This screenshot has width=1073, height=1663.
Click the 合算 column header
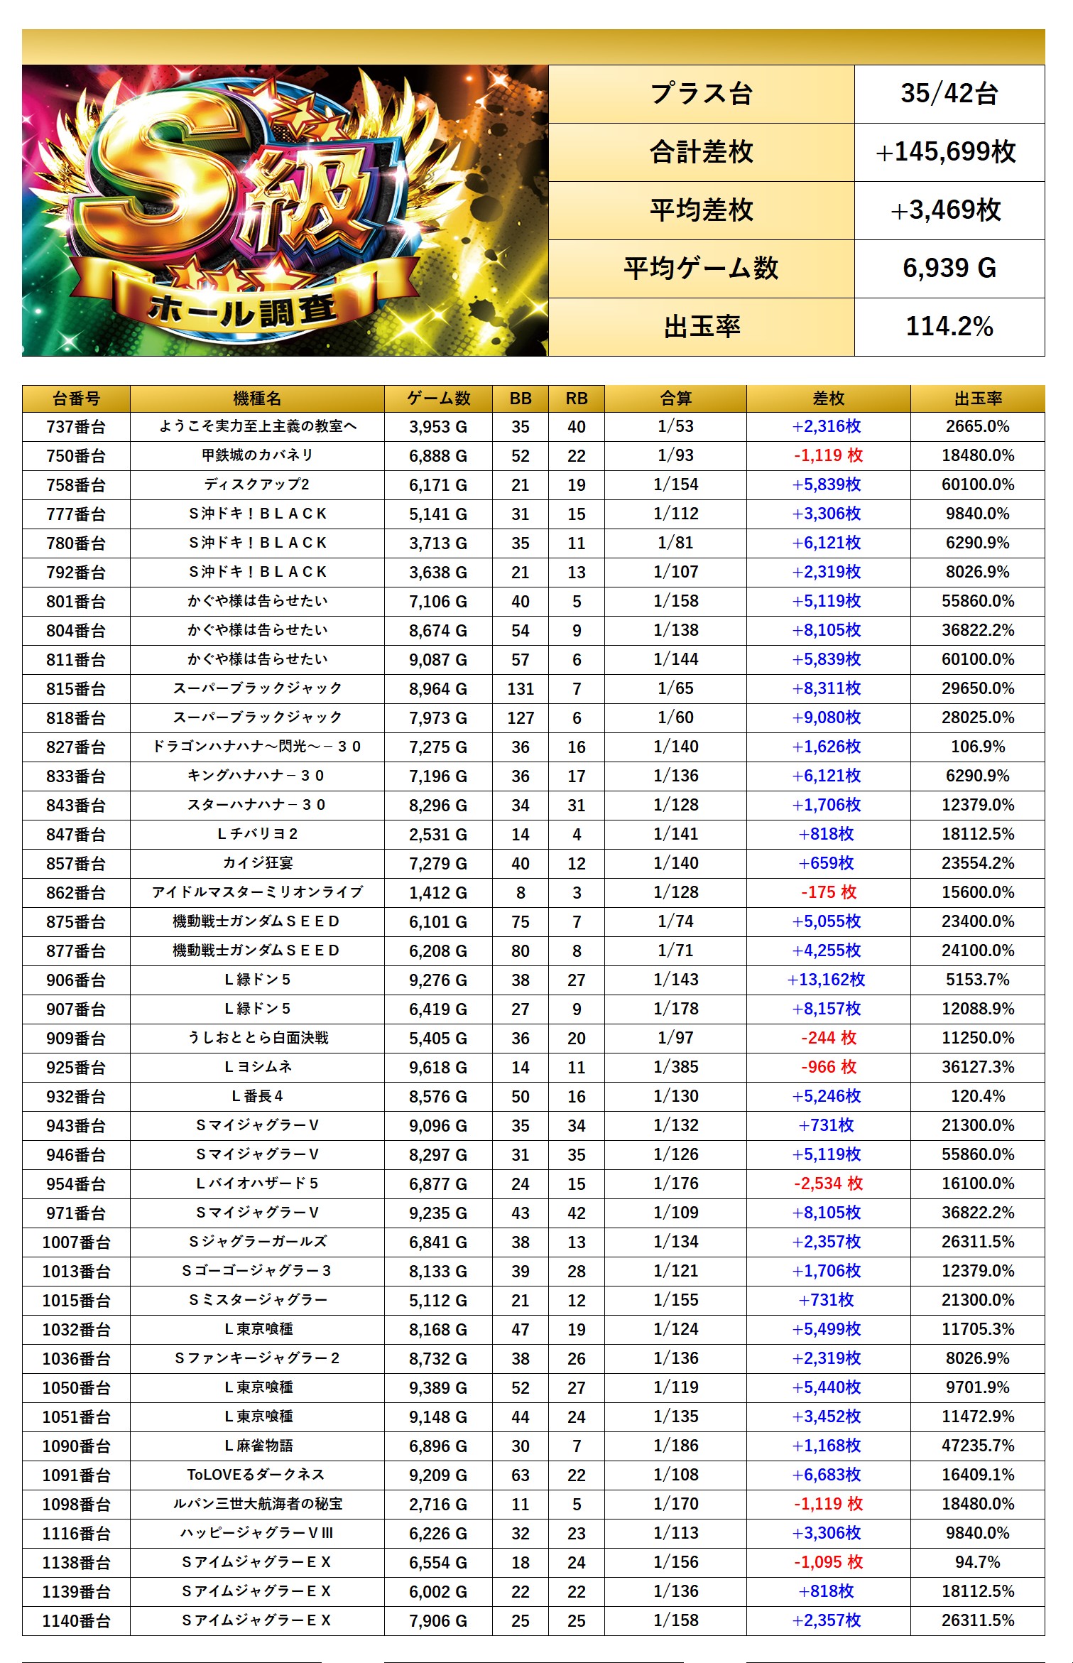(x=675, y=399)
